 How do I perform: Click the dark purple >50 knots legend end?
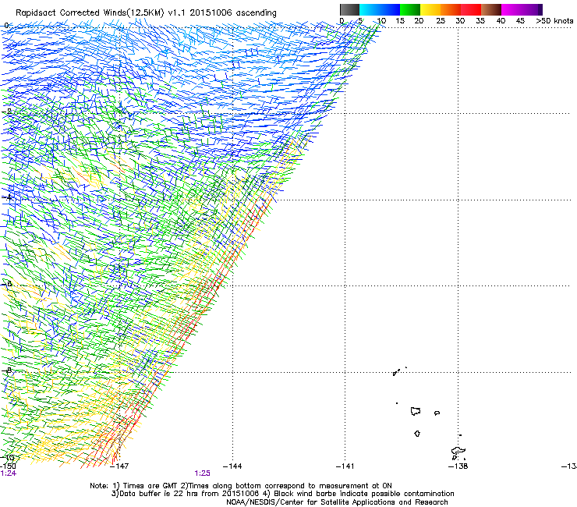coord(540,9)
